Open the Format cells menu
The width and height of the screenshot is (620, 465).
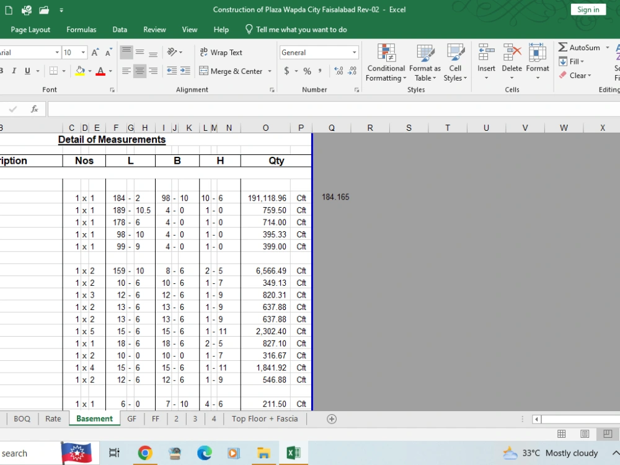(x=538, y=61)
